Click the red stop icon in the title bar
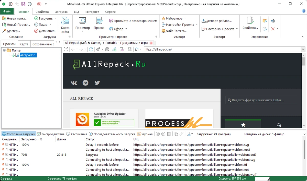 point(39,4)
